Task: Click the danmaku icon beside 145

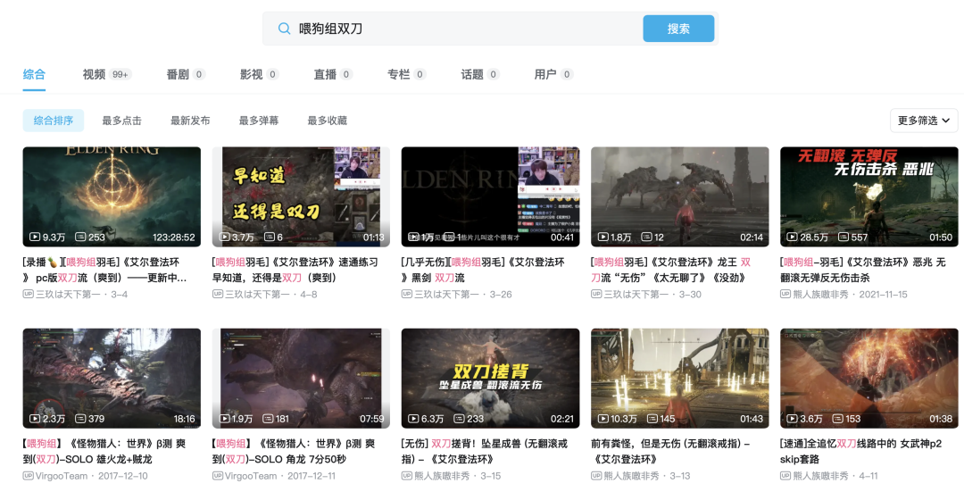Action: [652, 418]
